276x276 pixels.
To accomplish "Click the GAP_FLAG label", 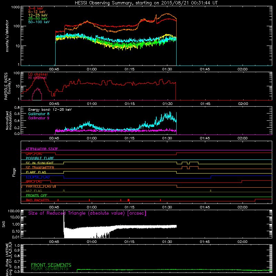I will click(x=34, y=154).
